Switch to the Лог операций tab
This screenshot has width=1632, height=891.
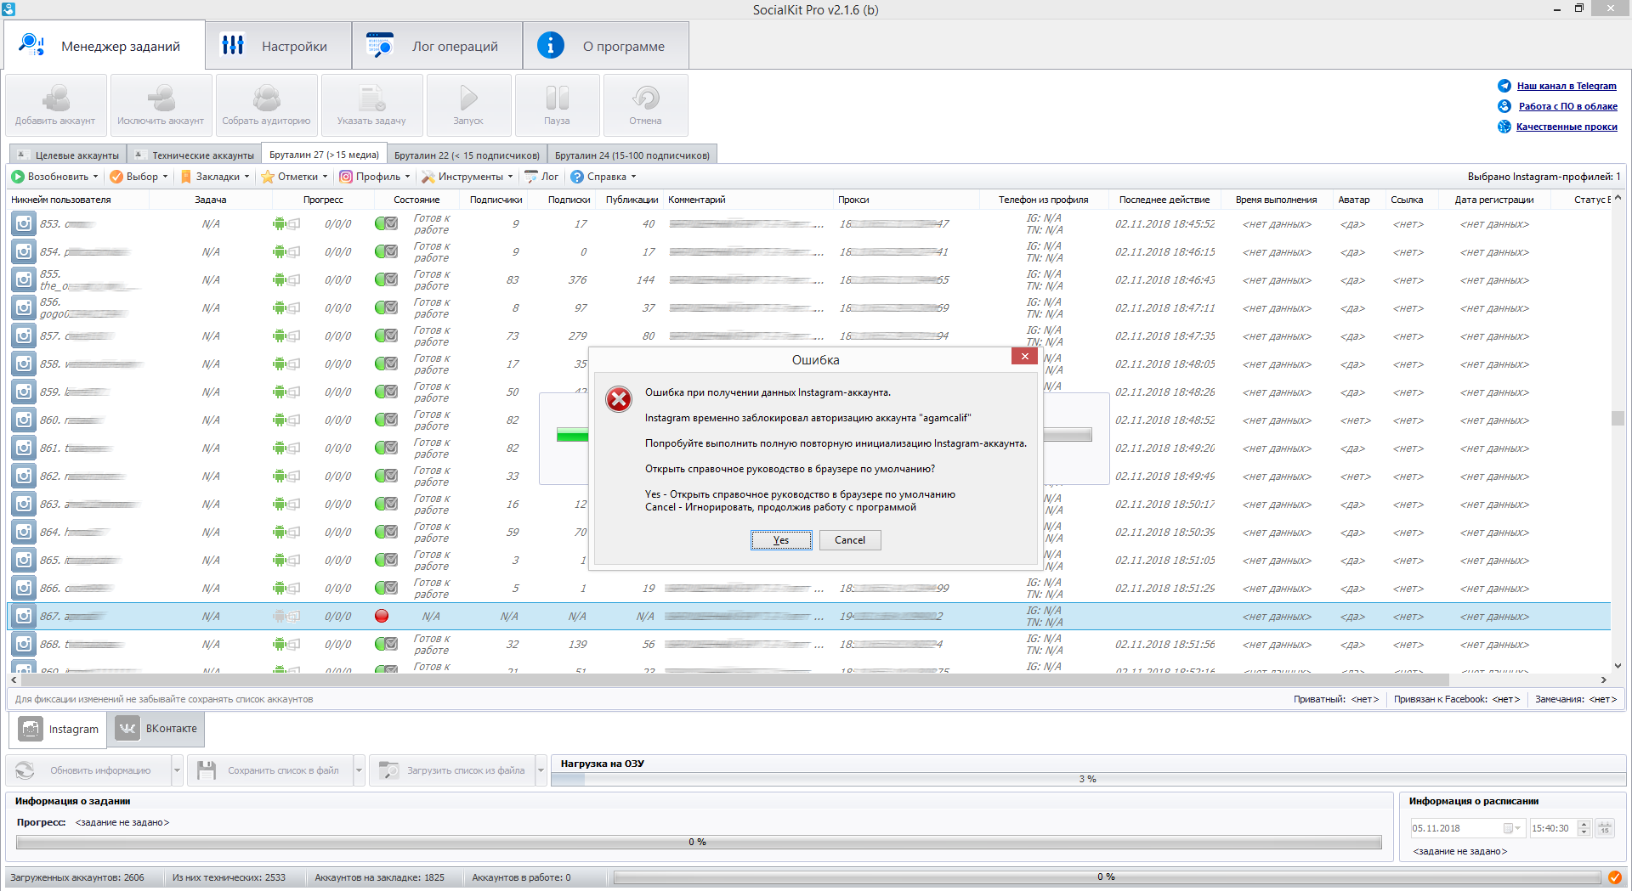[437, 46]
